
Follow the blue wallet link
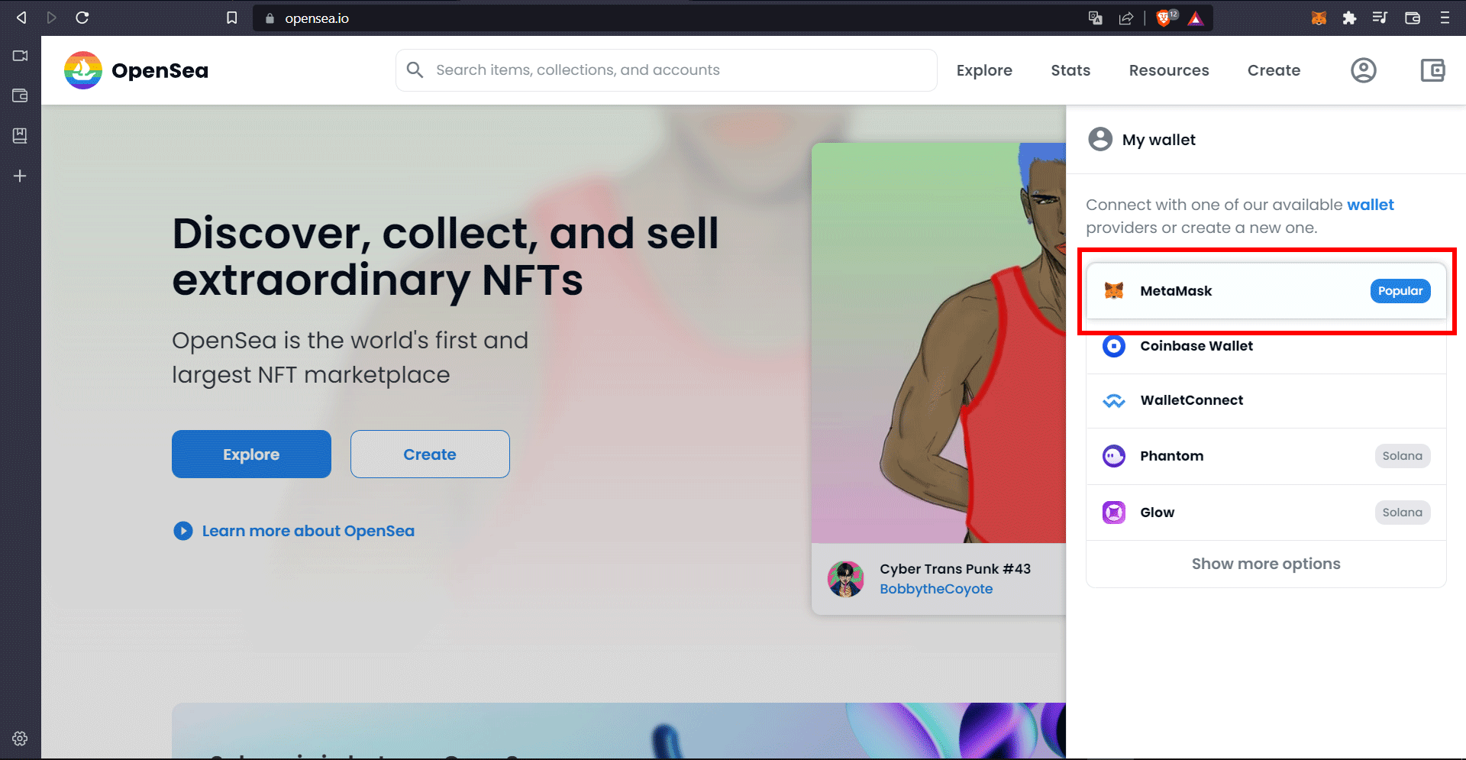tap(1370, 205)
